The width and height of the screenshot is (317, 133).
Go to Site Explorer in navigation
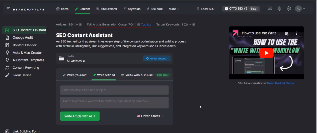pos(106,9)
